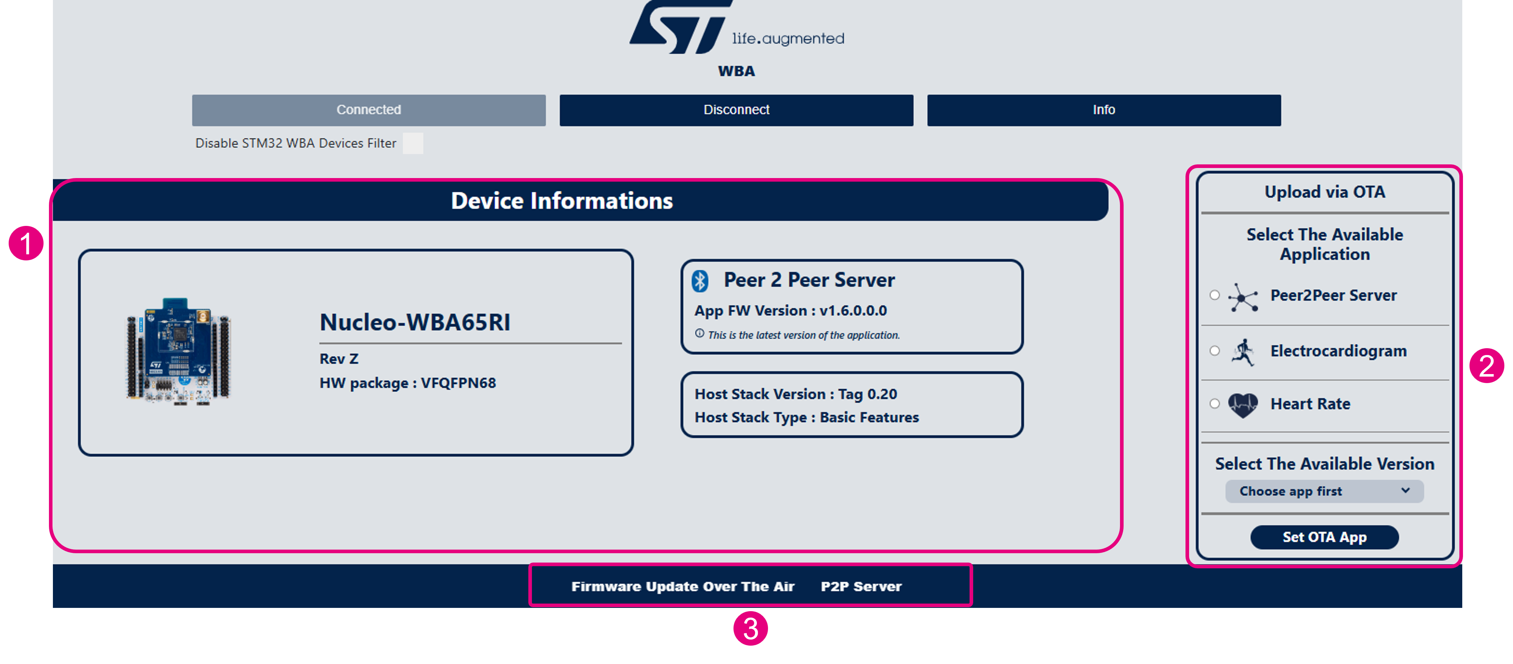Click the info icon next to latest version note

(700, 333)
